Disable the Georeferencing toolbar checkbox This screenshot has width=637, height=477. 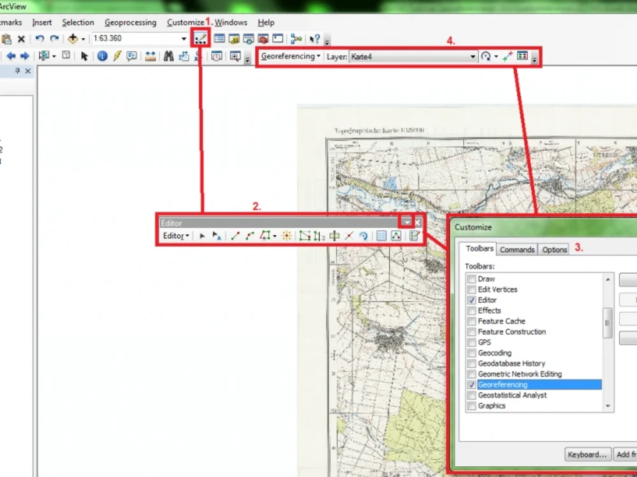click(471, 385)
